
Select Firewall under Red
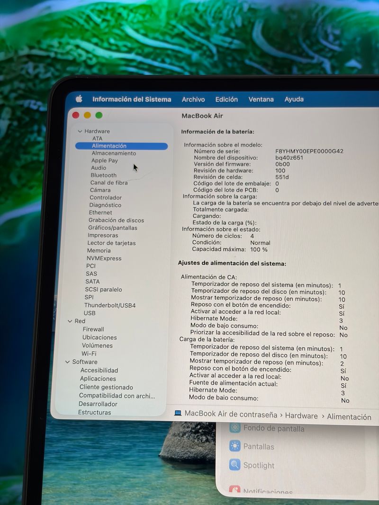(x=93, y=329)
